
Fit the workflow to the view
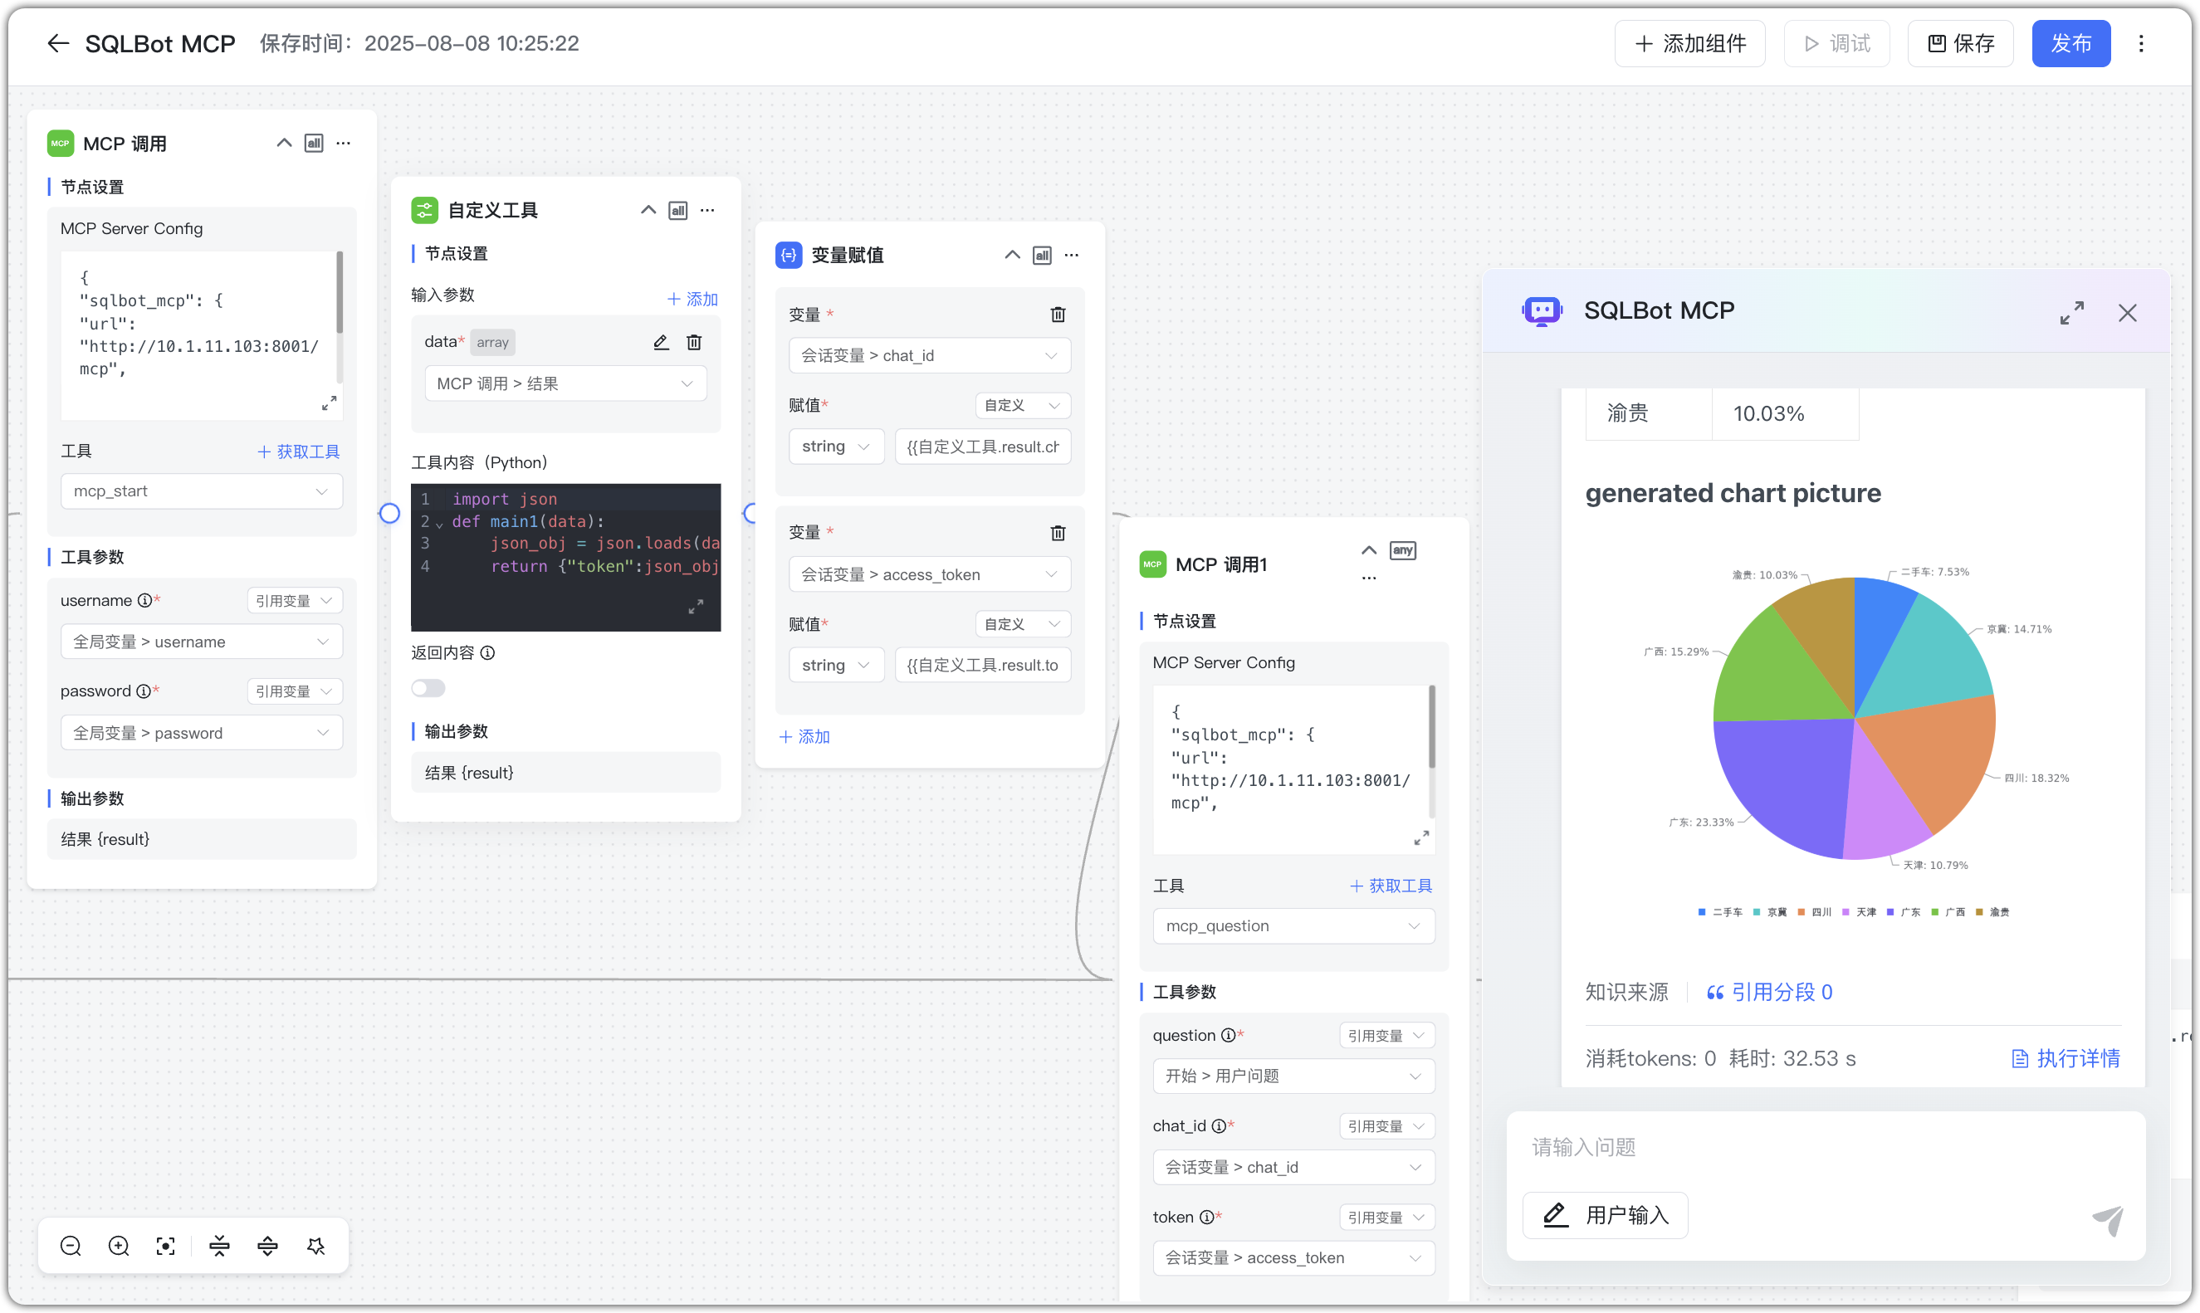click(165, 1245)
